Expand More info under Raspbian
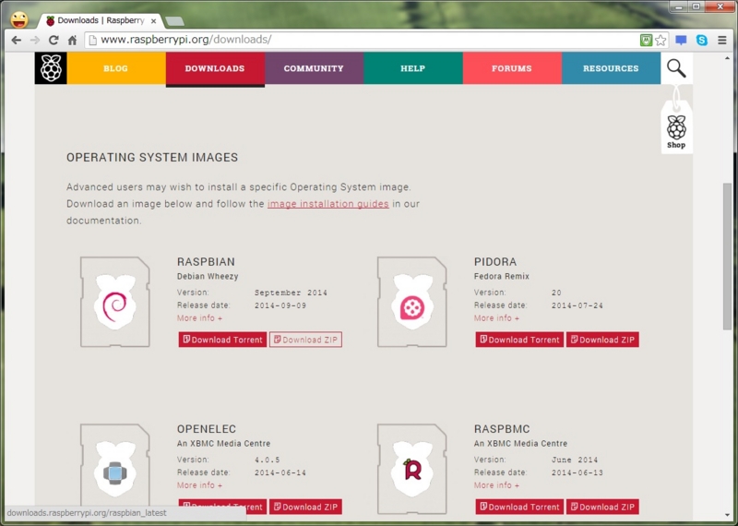 point(199,318)
